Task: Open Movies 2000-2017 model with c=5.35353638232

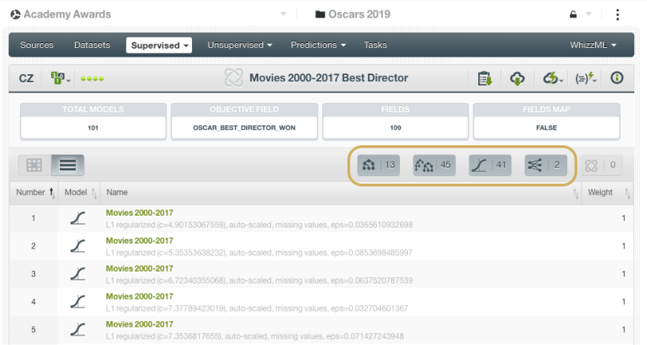Action: point(139,240)
